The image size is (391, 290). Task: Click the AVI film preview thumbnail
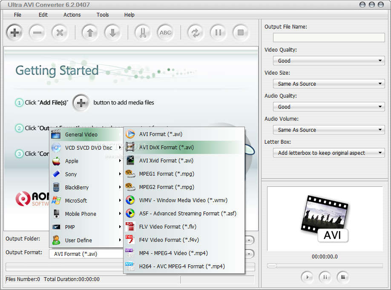pyautogui.click(x=325, y=219)
